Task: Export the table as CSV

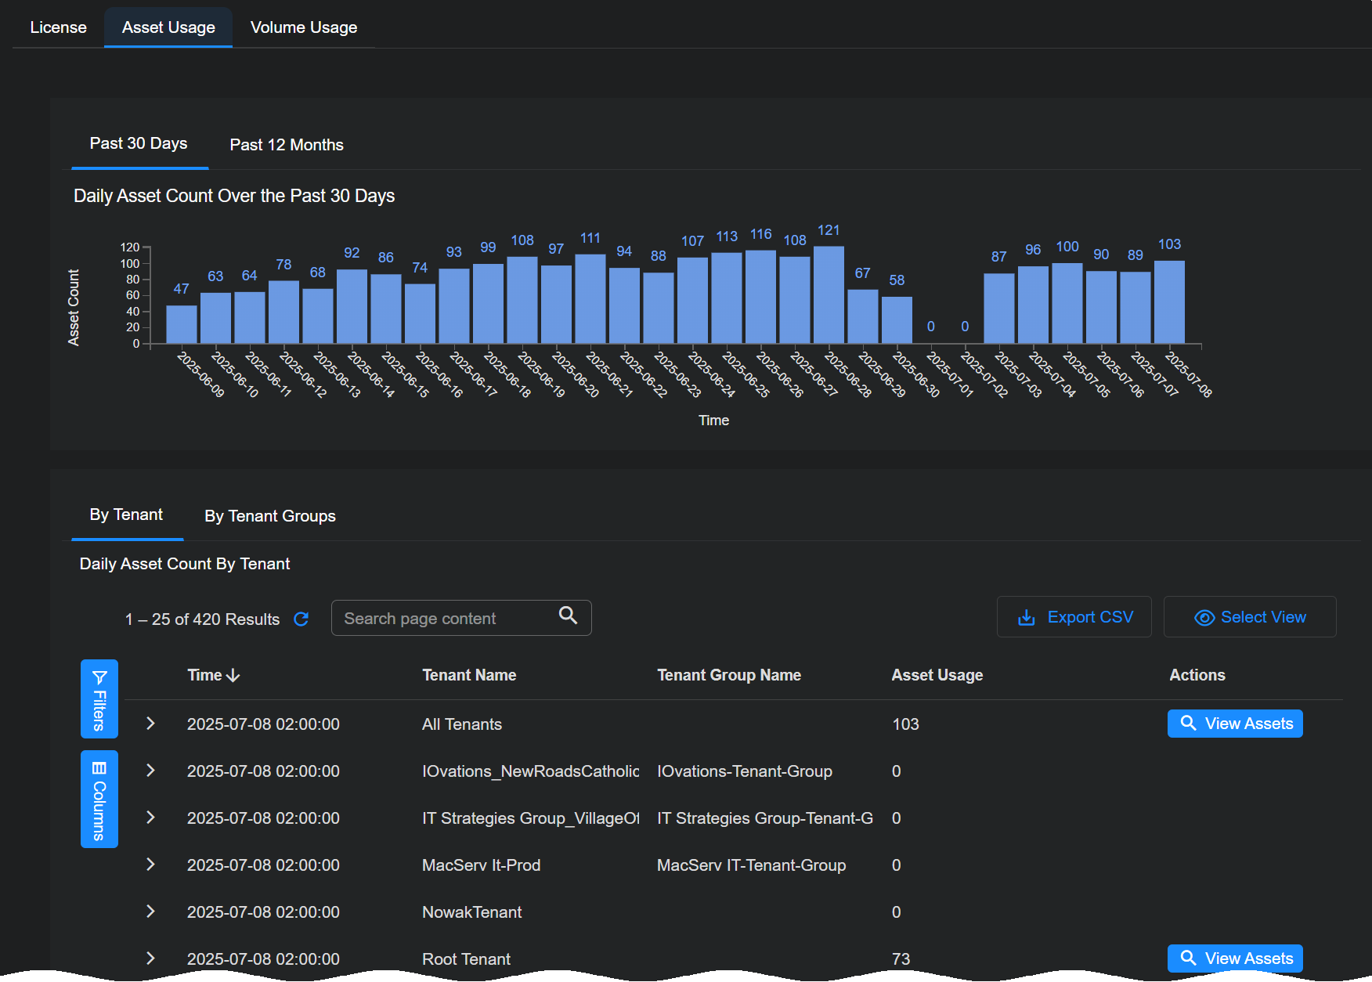Action: point(1074,617)
